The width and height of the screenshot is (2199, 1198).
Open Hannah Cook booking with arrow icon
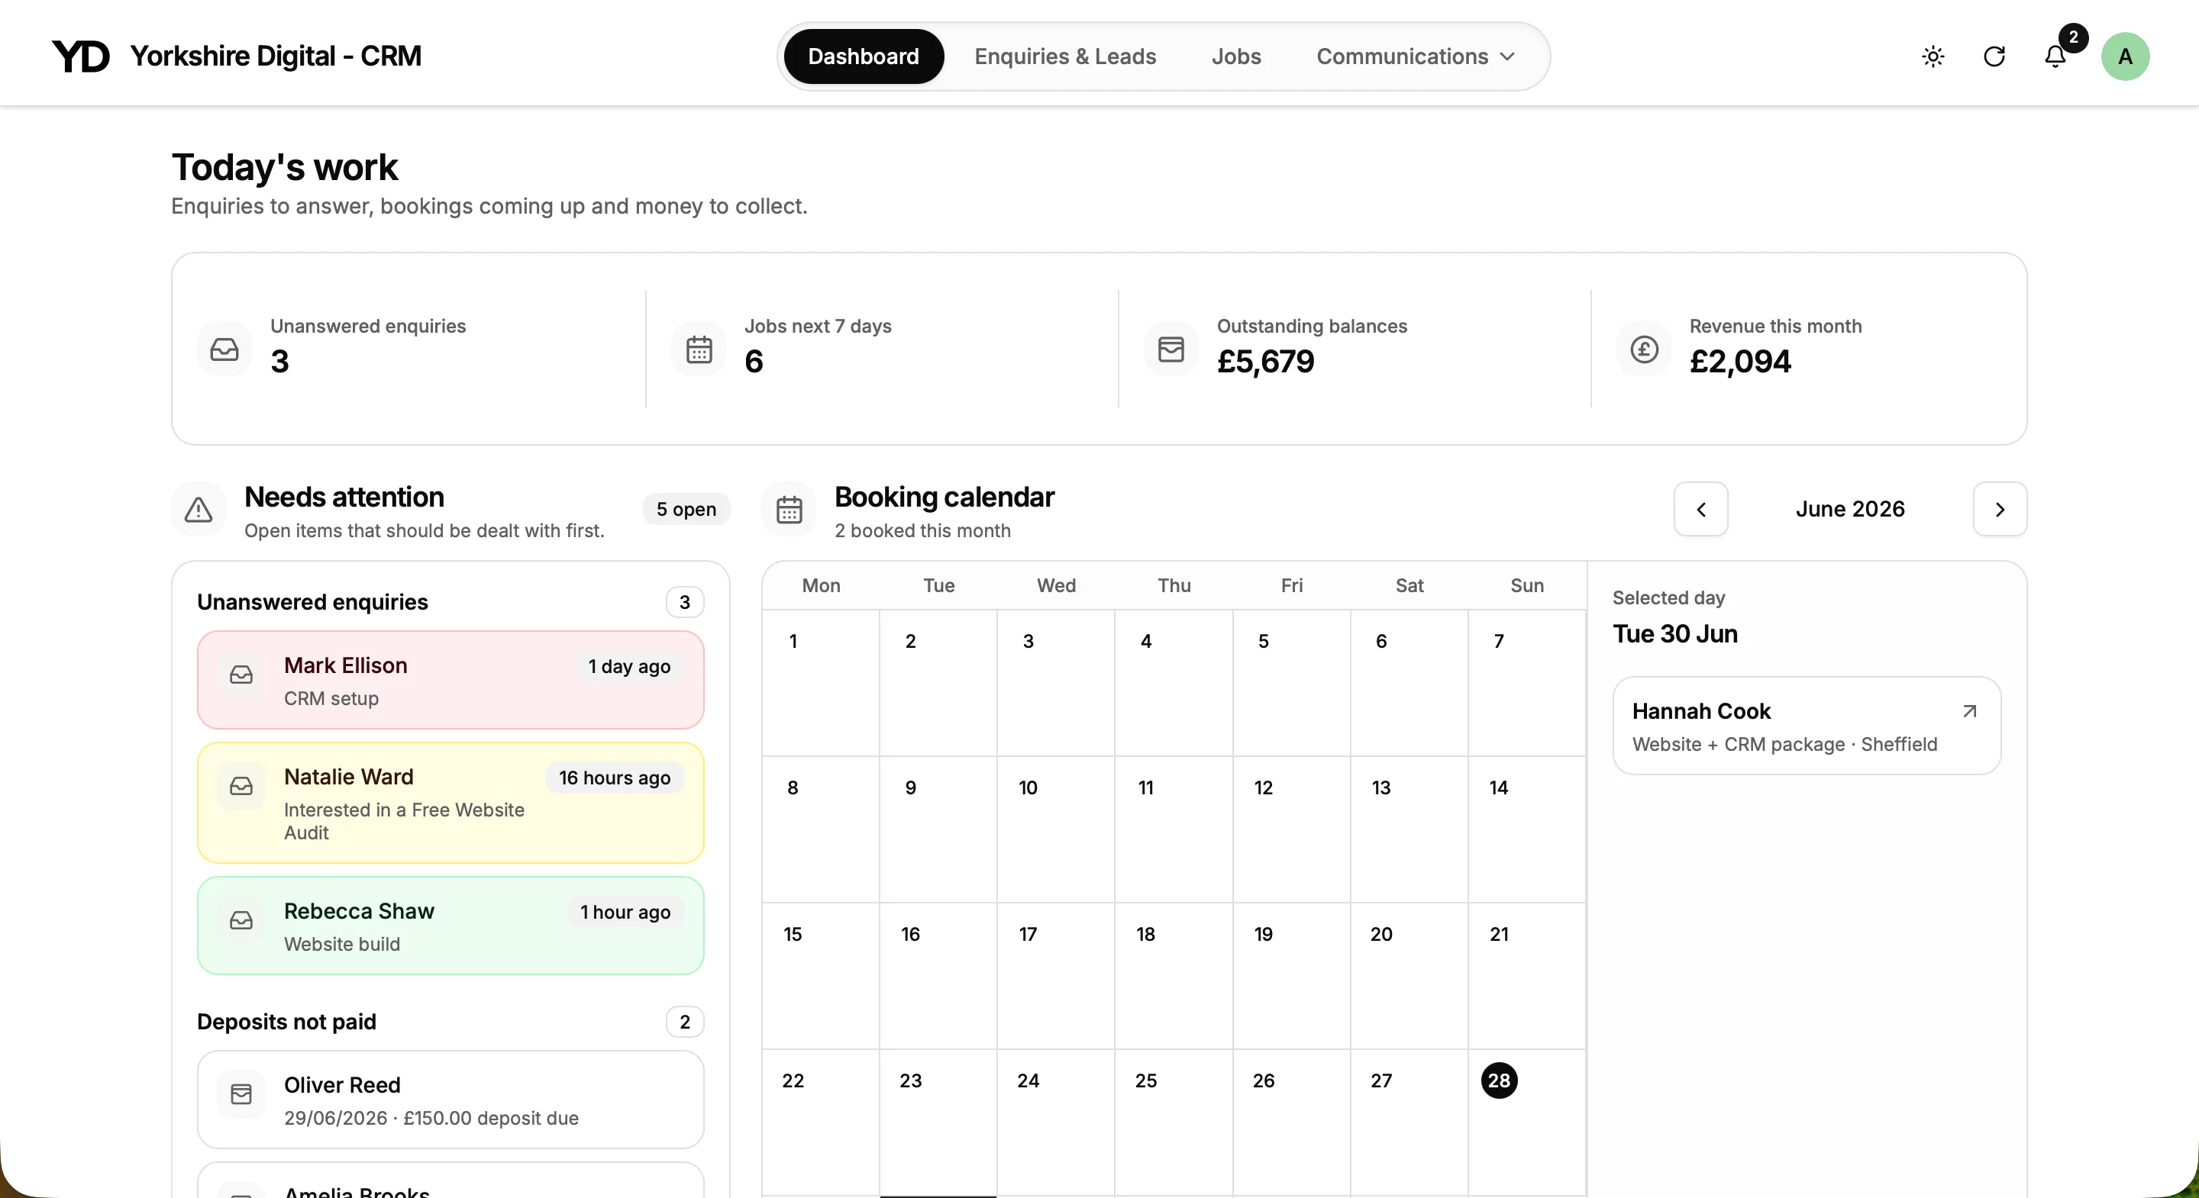[x=1969, y=712]
